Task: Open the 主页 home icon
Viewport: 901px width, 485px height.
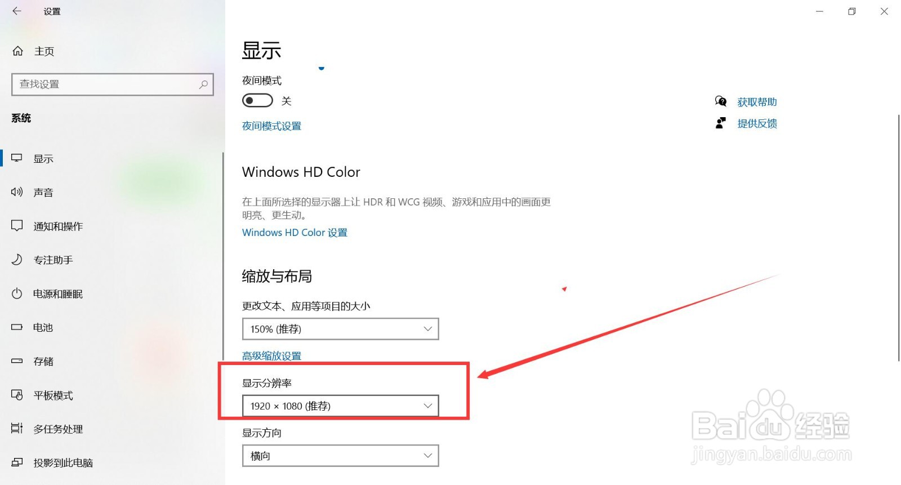Action: (x=18, y=51)
